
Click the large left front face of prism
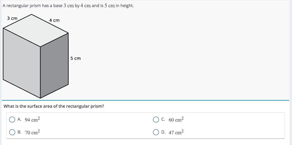(22, 63)
